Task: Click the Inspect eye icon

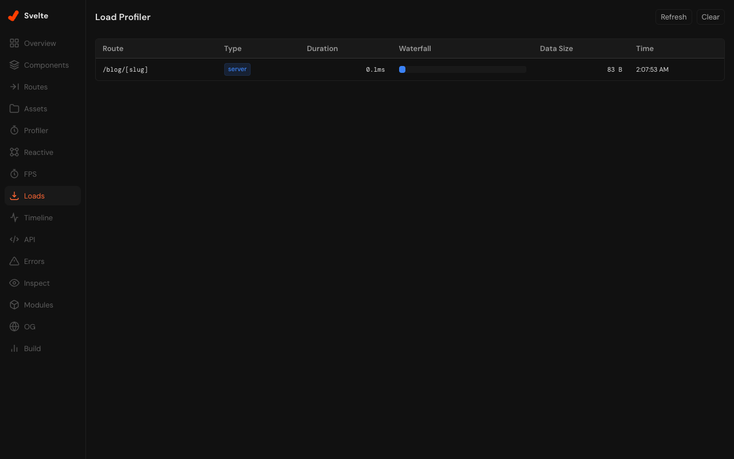Action: 14,283
